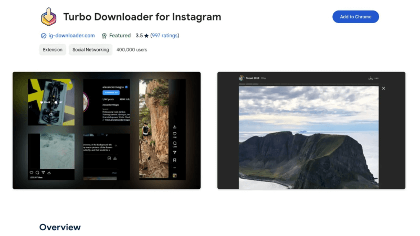Click the download icon above the reel heart icon

point(175,127)
